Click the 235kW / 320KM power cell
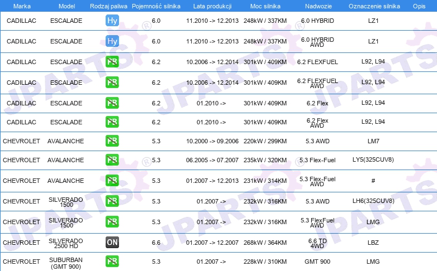 coord(265,160)
